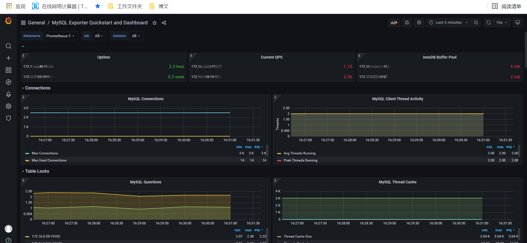Image resolution: width=527 pixels, height=243 pixels.
Task: Collapse the Connections row
Action: point(36,88)
